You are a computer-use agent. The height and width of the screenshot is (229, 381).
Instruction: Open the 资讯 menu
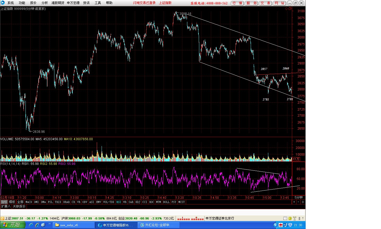(86, 3)
